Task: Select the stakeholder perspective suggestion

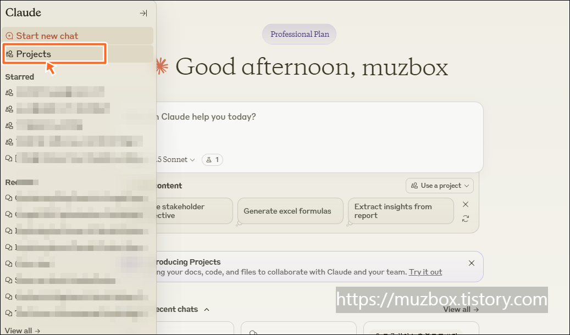Action: [x=194, y=211]
